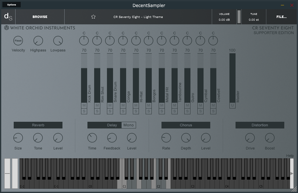Screen dimensions: 298x193
Task: Click the Chorus Rate knob
Action: pyautogui.click(x=166, y=138)
